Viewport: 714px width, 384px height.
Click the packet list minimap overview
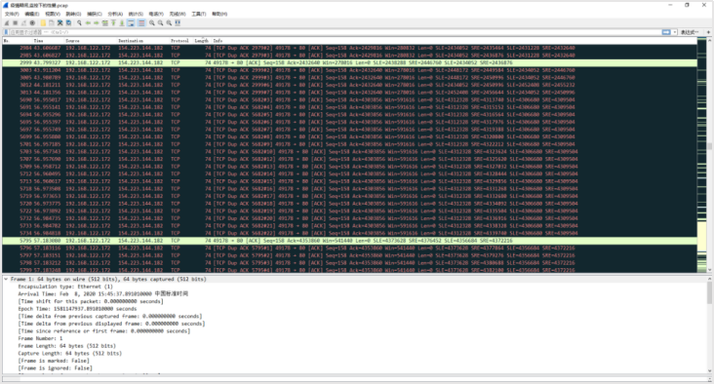point(701,155)
